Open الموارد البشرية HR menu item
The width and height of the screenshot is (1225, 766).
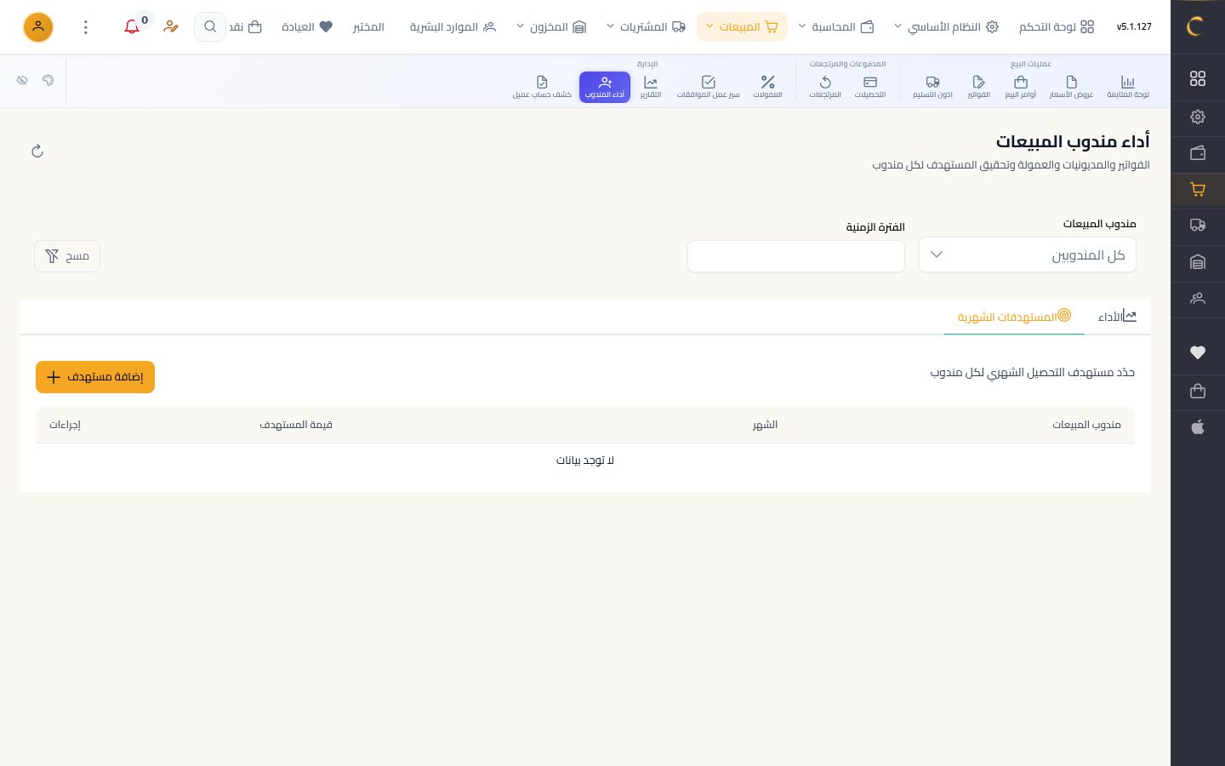453,27
